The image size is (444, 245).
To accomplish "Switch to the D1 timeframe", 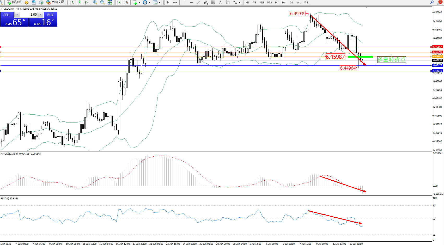I will coord(291,2).
